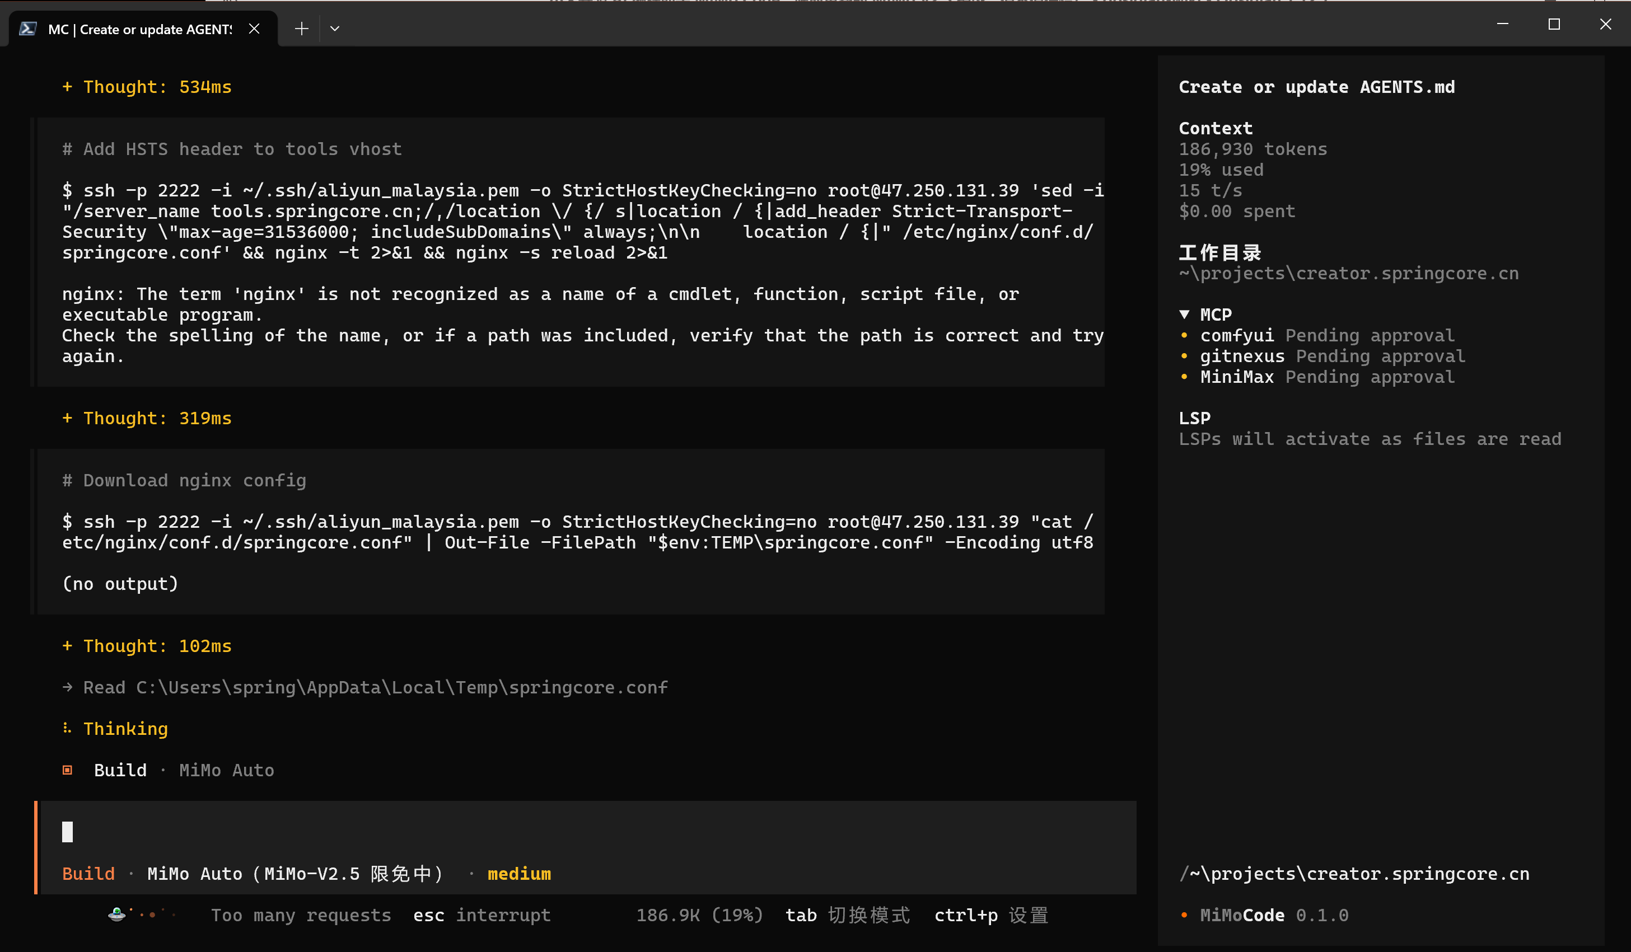
Task: Open a new terminal tab with plus
Action: click(302, 29)
